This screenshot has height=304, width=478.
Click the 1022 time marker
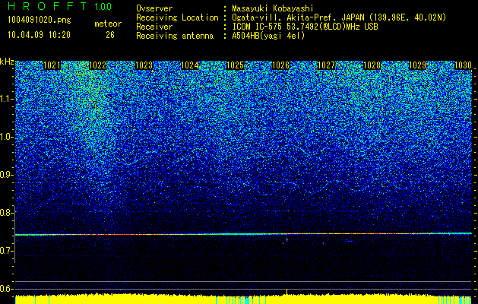click(98, 65)
